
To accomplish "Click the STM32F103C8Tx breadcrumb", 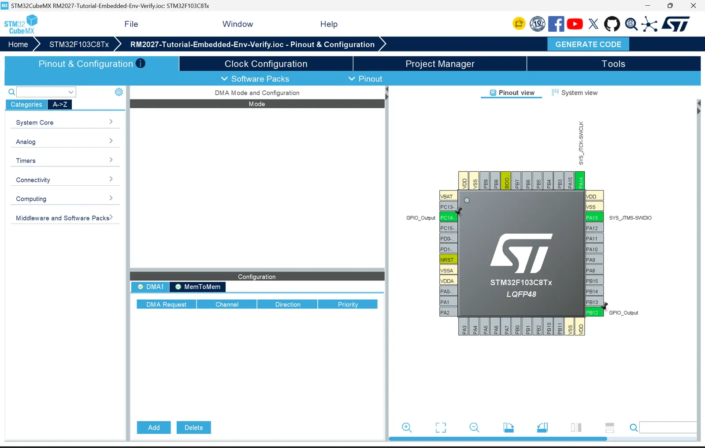I will click(79, 44).
